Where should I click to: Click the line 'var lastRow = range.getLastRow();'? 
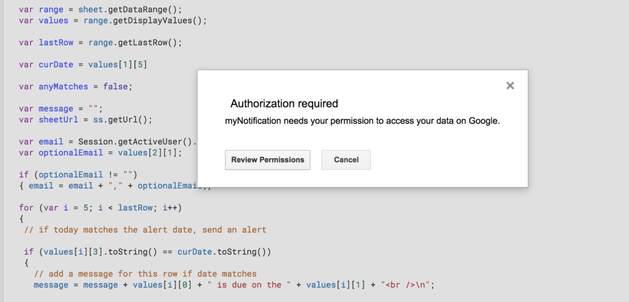tap(100, 43)
